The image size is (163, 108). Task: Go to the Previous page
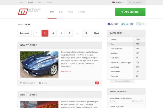(25, 33)
